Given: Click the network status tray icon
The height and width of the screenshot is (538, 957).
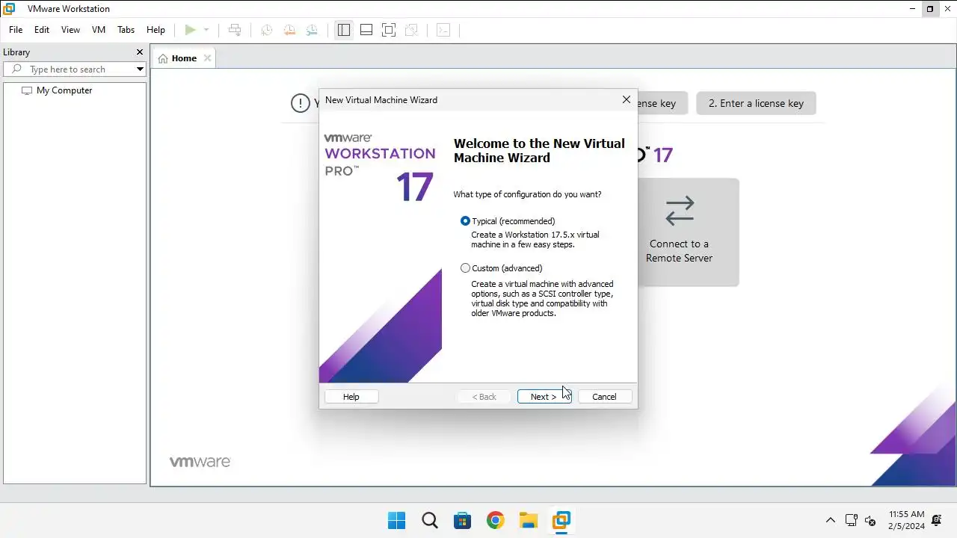Looking at the screenshot, I should (851, 520).
